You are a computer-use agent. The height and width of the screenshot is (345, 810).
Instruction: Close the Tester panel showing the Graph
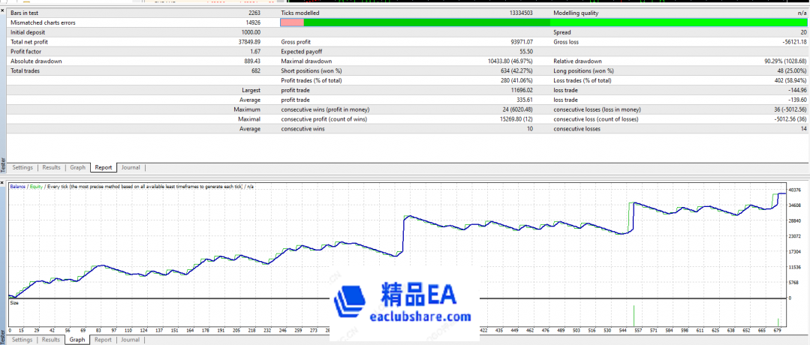point(2,183)
